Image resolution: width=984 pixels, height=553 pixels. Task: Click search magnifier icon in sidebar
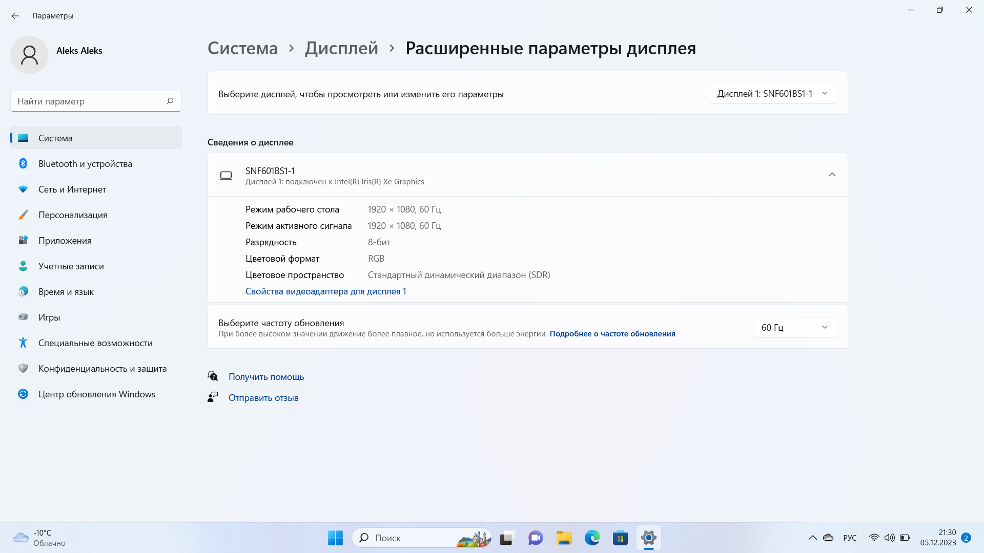tap(170, 101)
